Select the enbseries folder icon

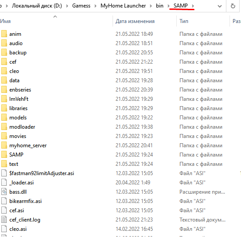(4, 90)
